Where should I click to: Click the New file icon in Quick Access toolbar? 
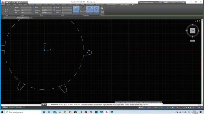pyautogui.click(x=7, y=2)
